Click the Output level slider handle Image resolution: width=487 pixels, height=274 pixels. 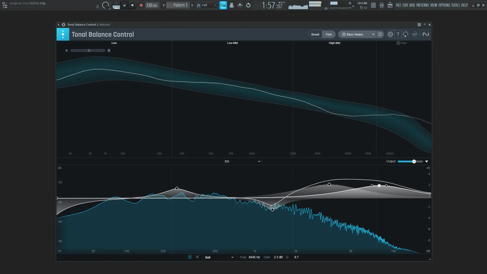point(414,162)
